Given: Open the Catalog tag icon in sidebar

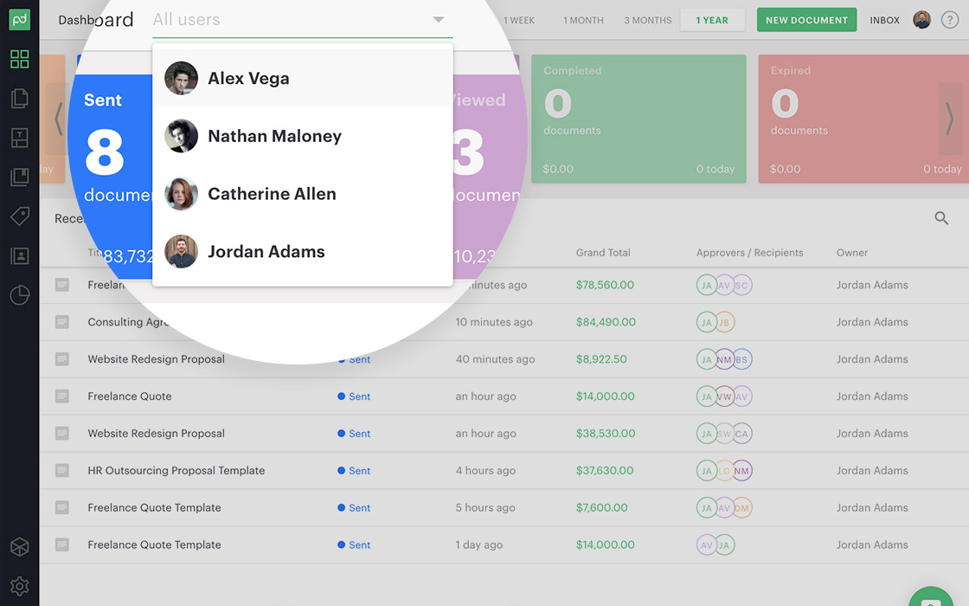Looking at the screenshot, I should pos(20,216).
